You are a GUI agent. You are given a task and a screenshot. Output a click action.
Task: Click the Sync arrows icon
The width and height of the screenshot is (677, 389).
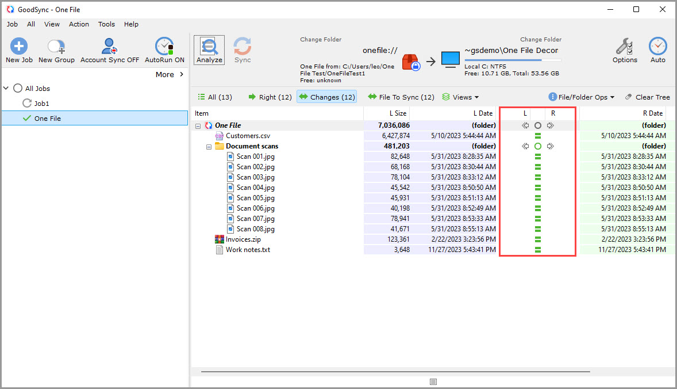coord(243,46)
